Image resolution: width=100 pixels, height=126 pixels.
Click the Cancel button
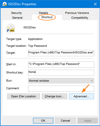pos(65,121)
